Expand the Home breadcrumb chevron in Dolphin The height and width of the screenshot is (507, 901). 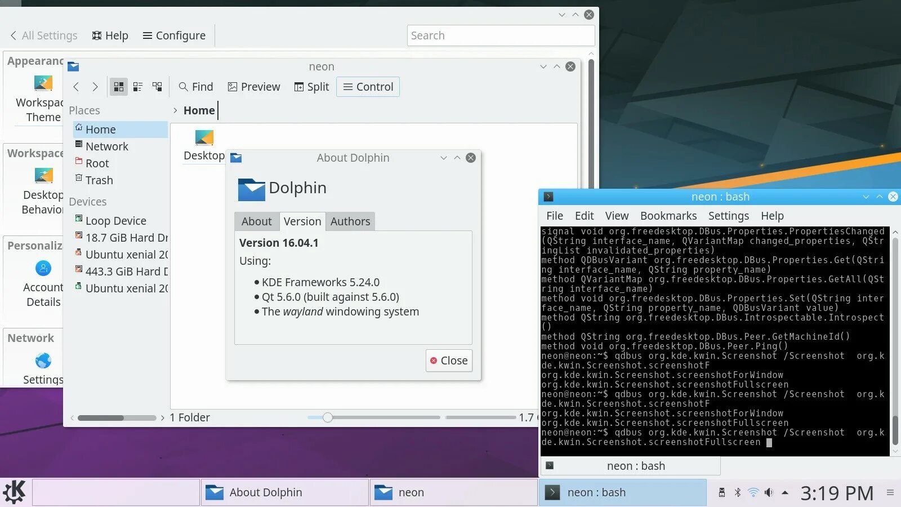point(176,110)
